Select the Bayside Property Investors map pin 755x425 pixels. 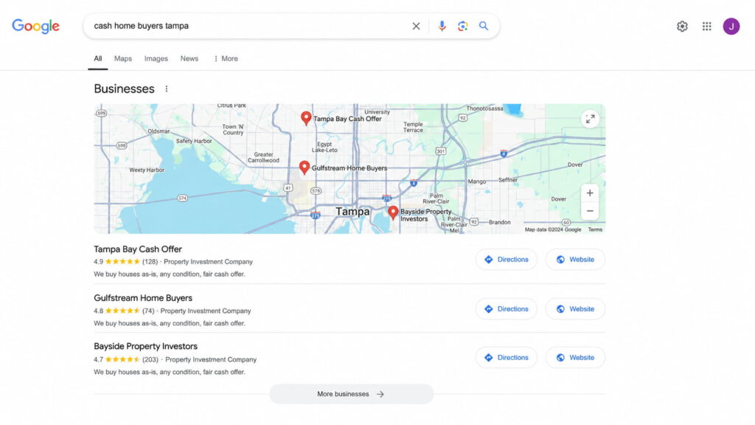[x=393, y=213]
